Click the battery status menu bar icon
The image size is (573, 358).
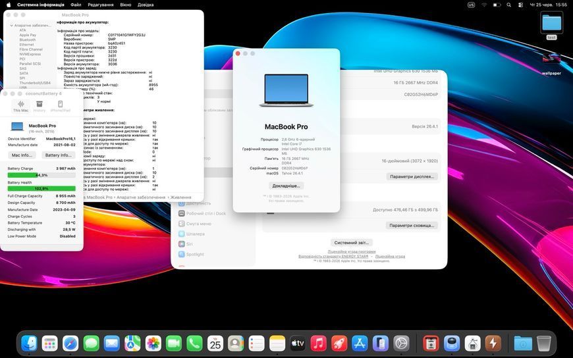[497, 5]
